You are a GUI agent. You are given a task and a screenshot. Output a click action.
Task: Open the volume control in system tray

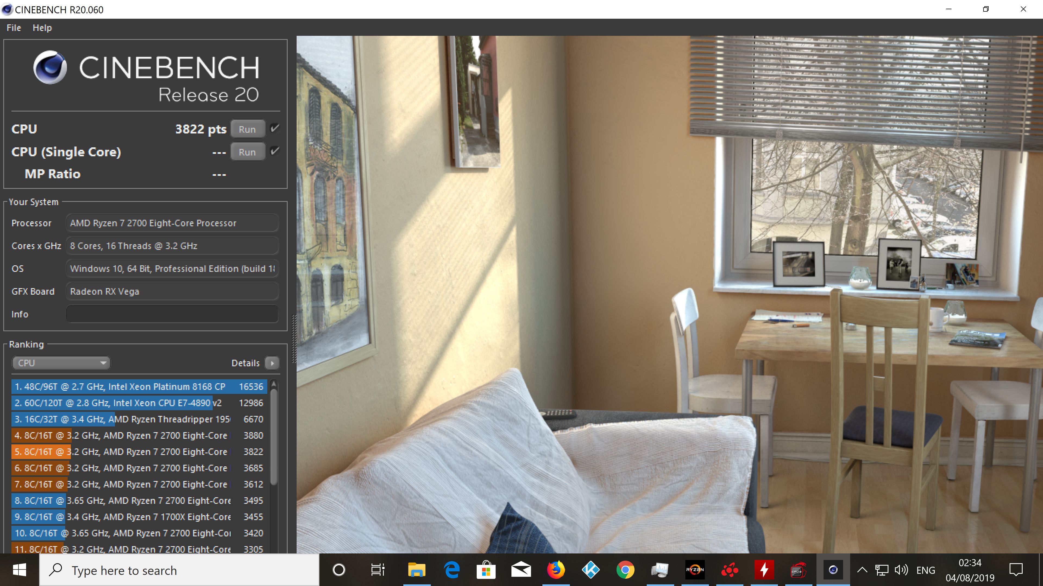[x=901, y=570]
